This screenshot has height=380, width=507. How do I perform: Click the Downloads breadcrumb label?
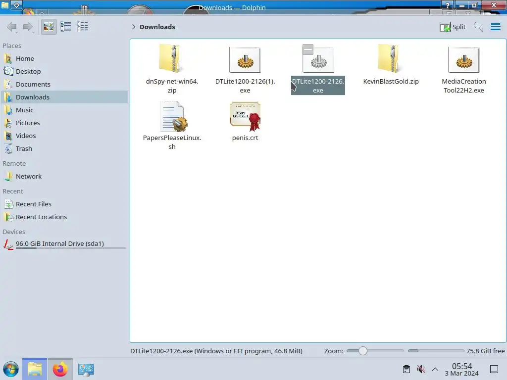click(157, 27)
